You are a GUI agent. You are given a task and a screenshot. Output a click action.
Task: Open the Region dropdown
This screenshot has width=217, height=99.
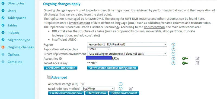[127, 45]
